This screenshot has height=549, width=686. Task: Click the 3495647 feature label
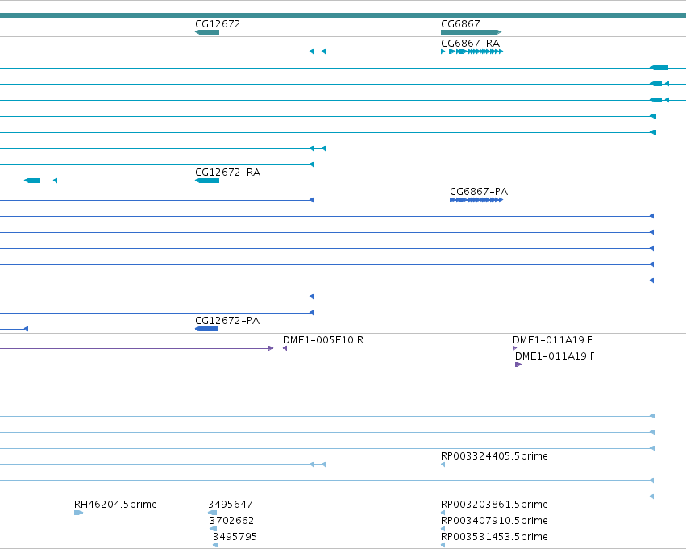(x=230, y=505)
